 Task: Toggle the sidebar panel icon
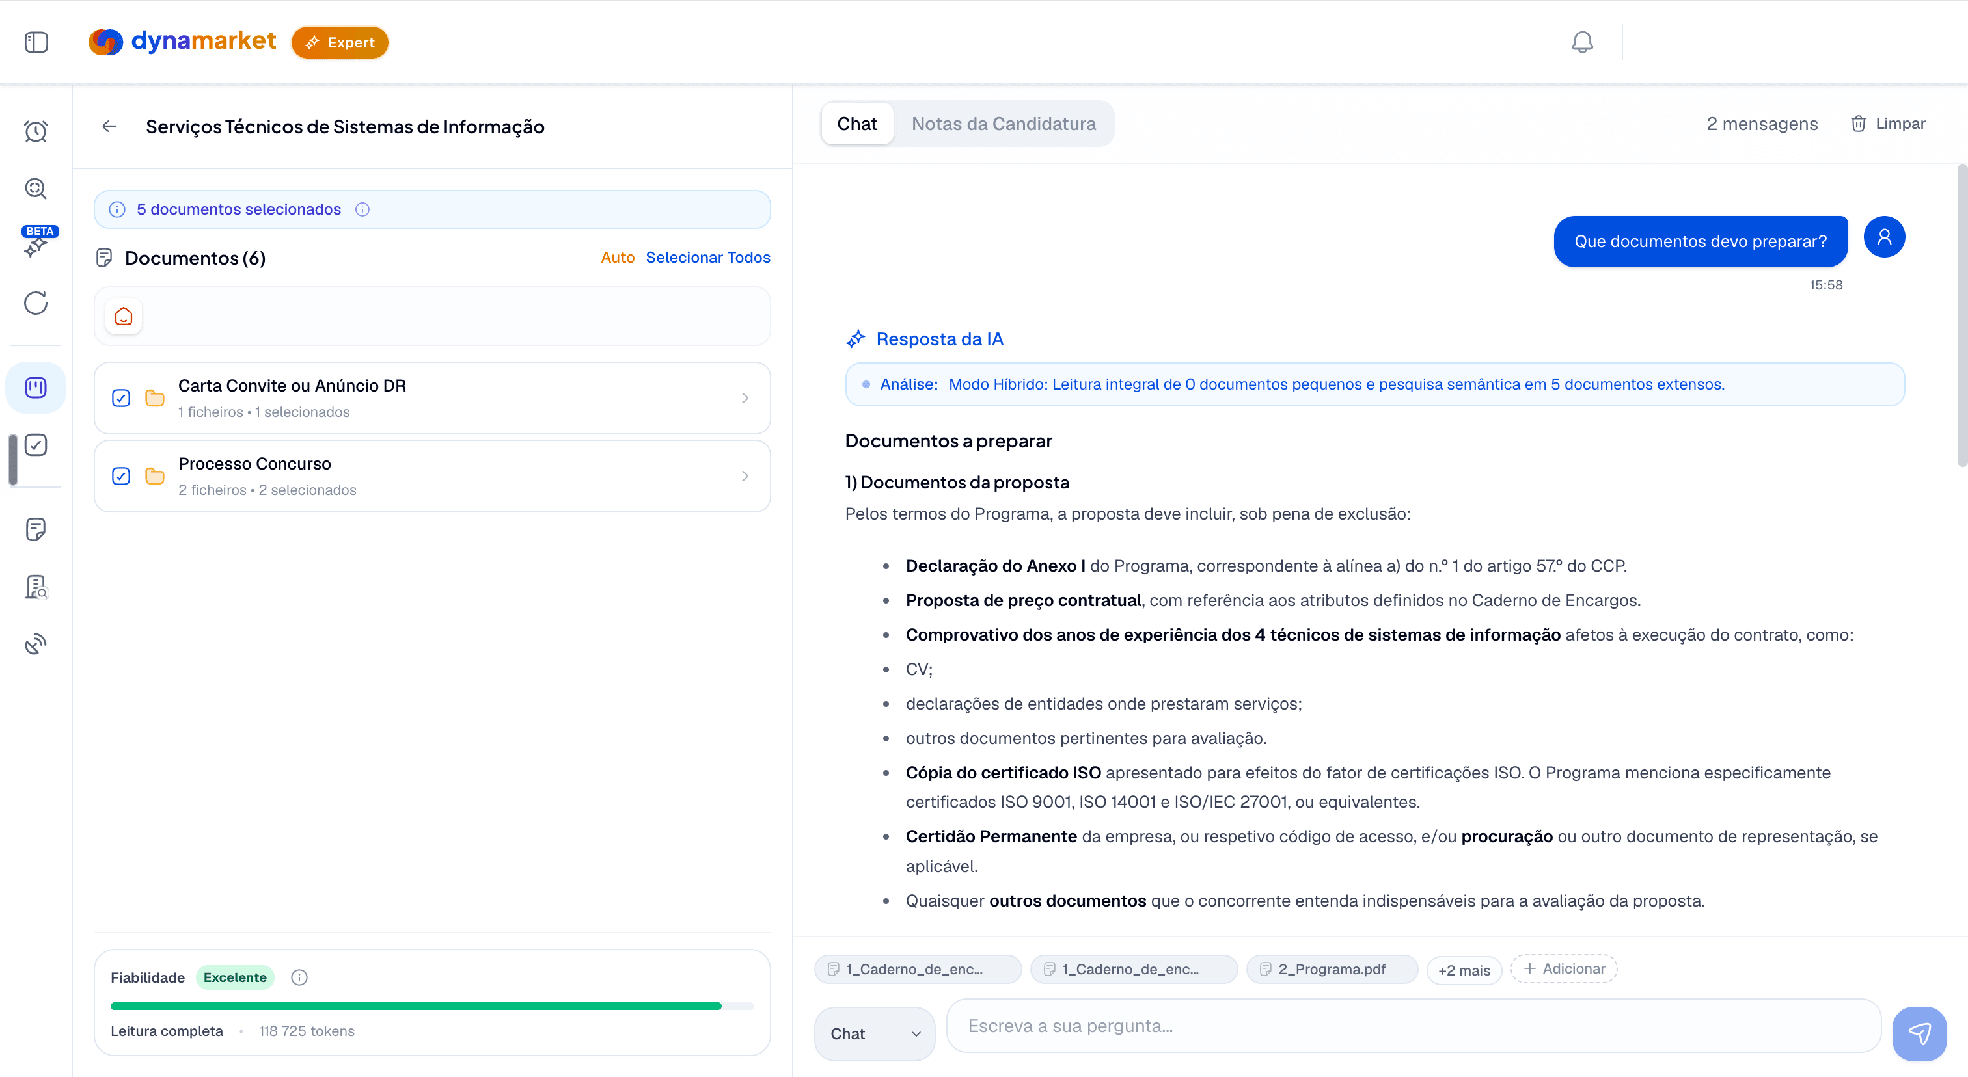pyautogui.click(x=36, y=42)
